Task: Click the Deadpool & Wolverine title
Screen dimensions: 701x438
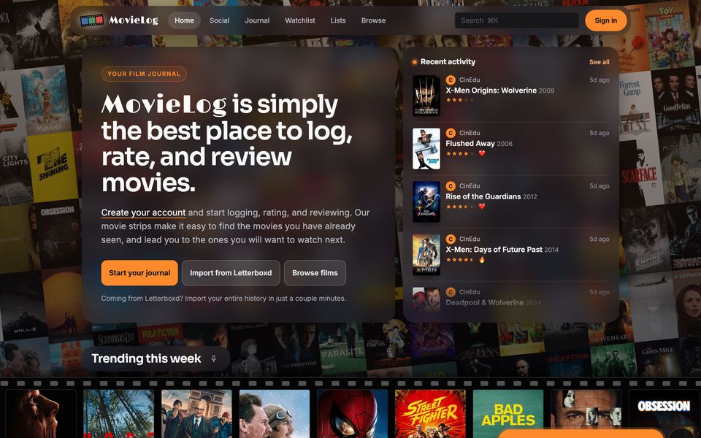Action: (x=484, y=302)
